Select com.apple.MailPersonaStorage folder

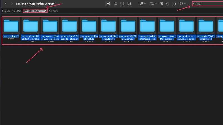point(108,30)
